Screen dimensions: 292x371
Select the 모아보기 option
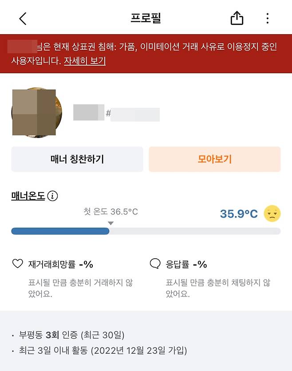tap(215, 159)
